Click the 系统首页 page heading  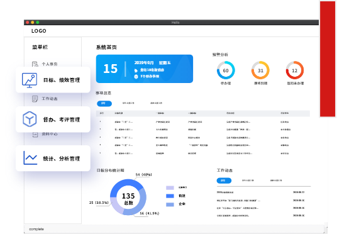[x=106, y=47]
